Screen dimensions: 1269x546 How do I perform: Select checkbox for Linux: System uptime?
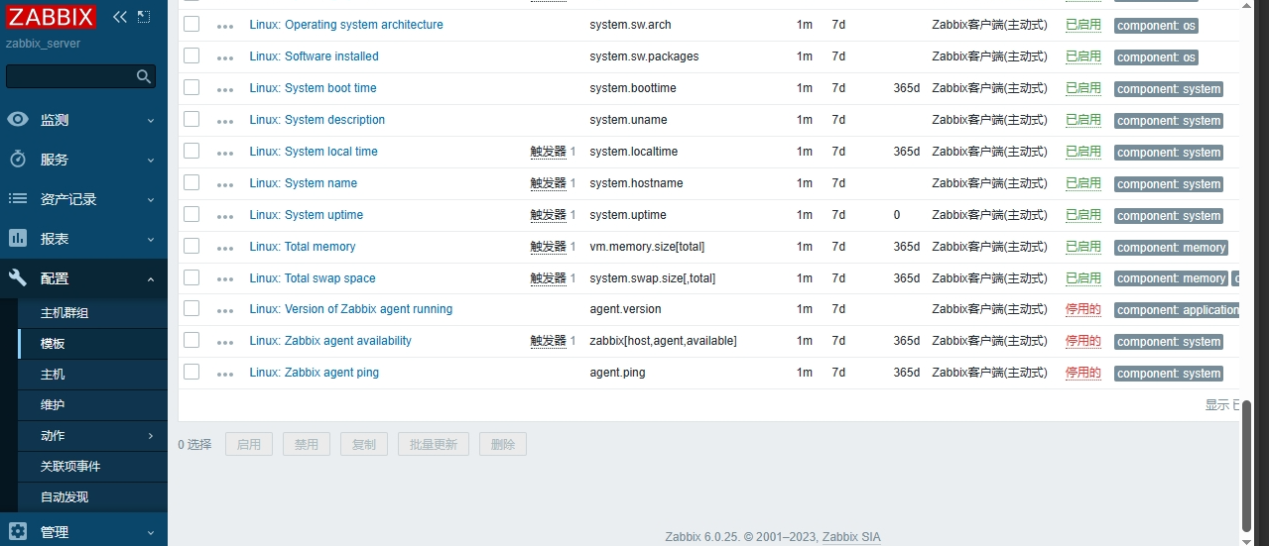point(191,214)
